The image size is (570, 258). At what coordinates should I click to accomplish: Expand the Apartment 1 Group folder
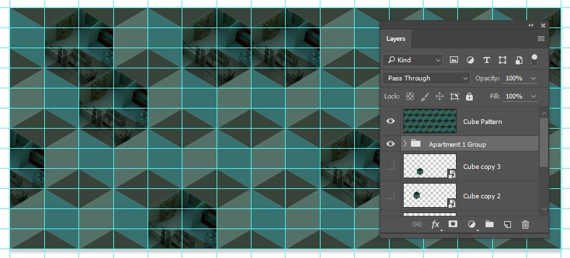tap(404, 144)
